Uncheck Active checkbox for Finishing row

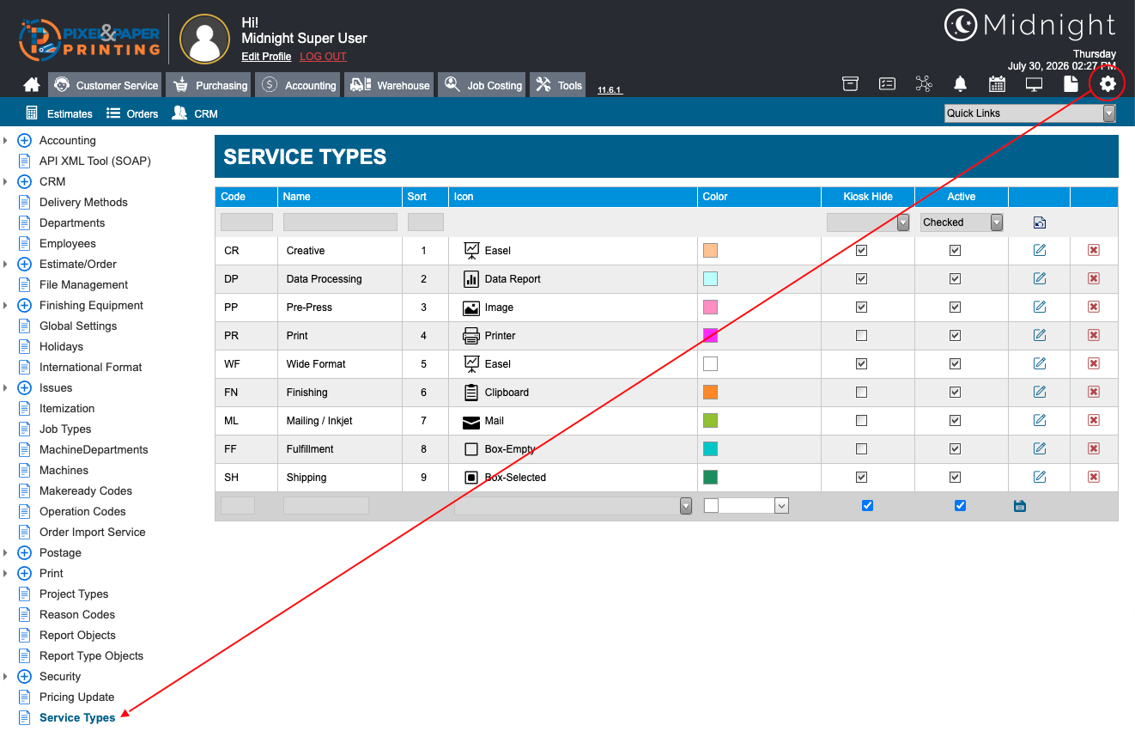(955, 392)
